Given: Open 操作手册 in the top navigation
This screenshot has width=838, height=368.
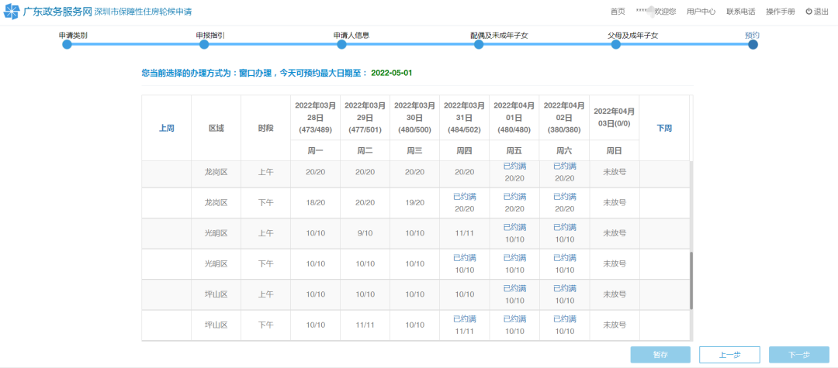Looking at the screenshot, I should click(x=781, y=12).
